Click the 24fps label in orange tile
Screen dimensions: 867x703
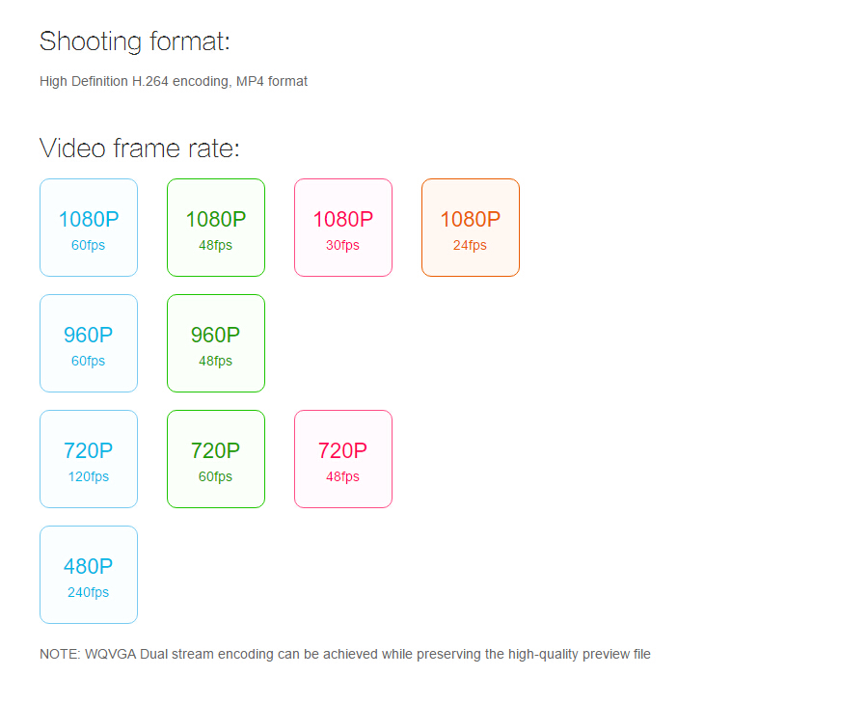[x=470, y=245]
